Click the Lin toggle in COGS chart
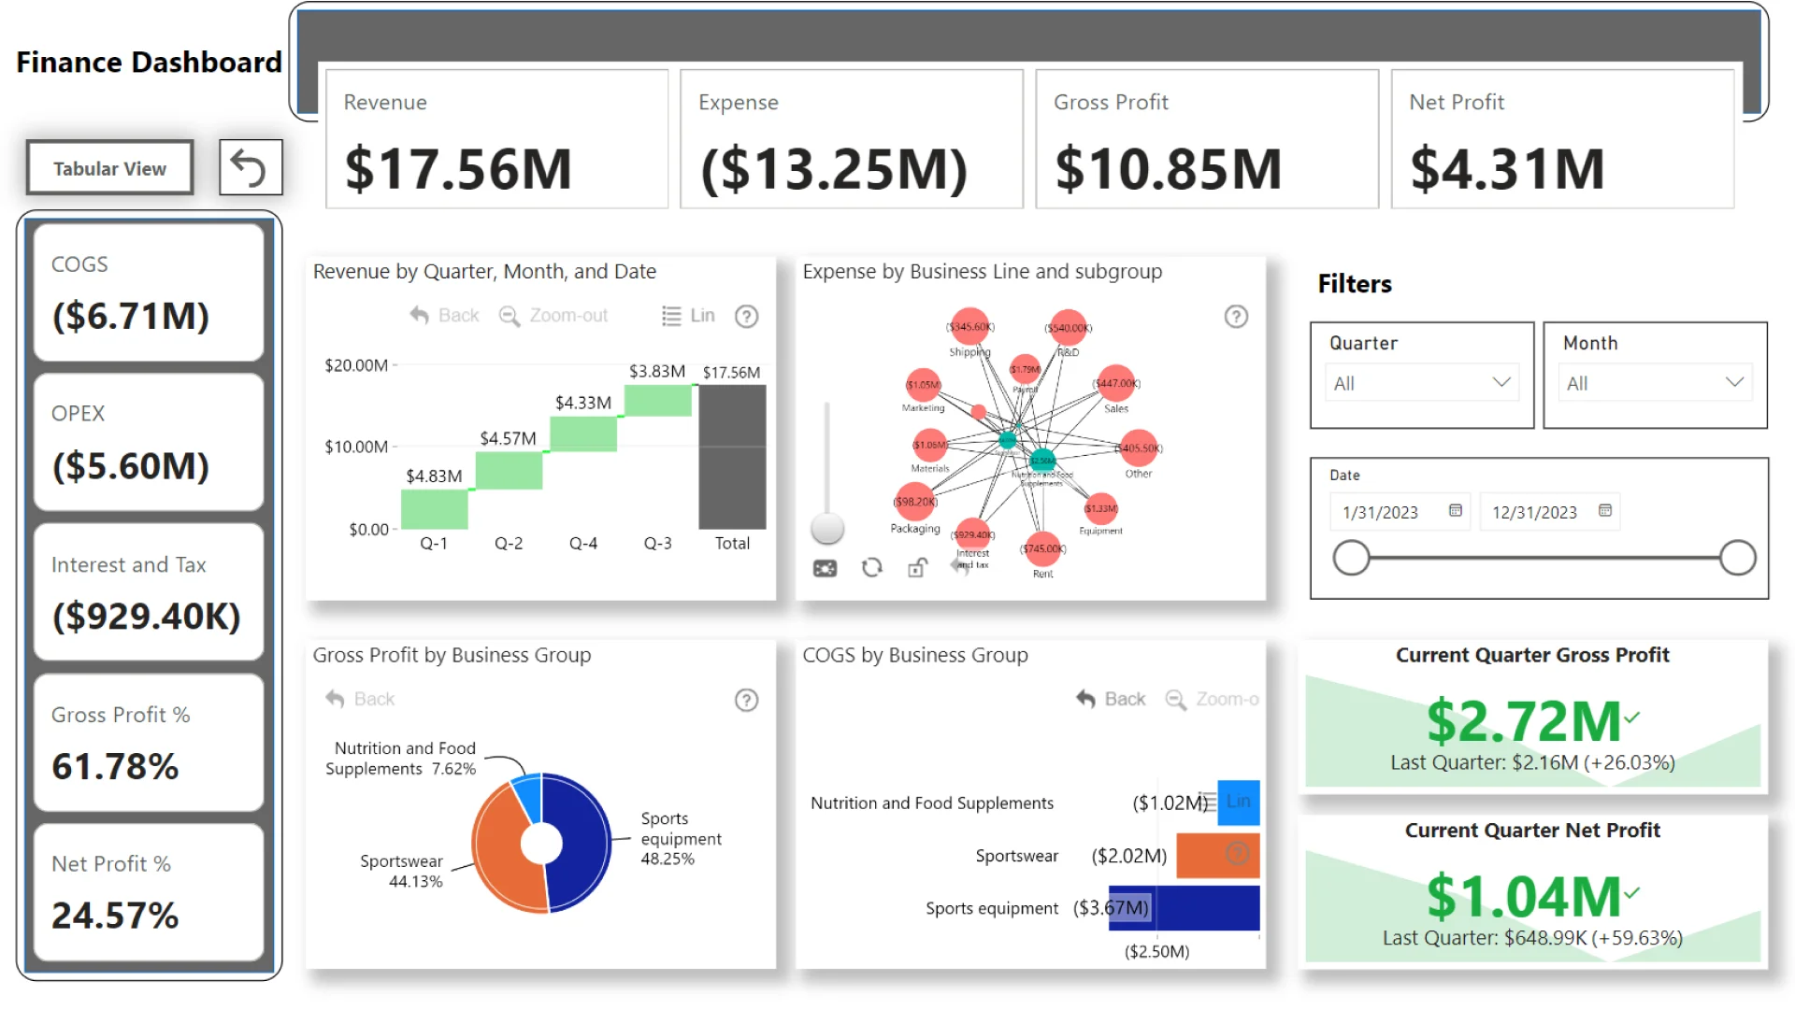The width and height of the screenshot is (1795, 1009). click(x=1227, y=802)
